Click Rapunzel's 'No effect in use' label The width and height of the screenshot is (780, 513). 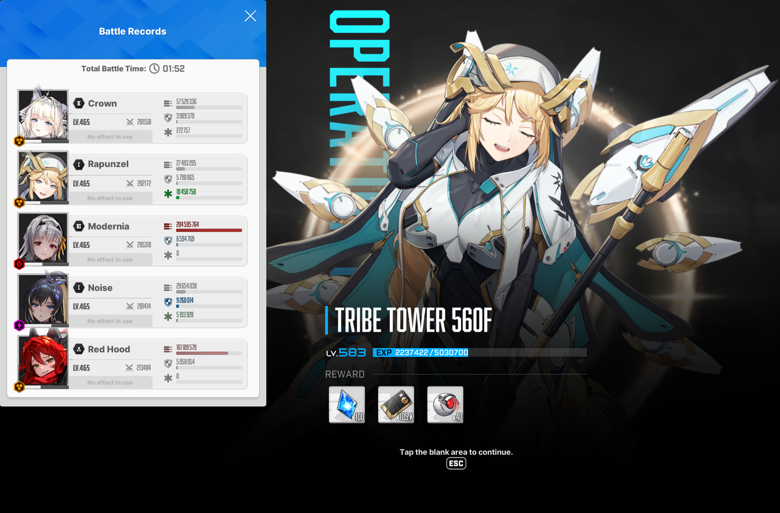[110, 198]
